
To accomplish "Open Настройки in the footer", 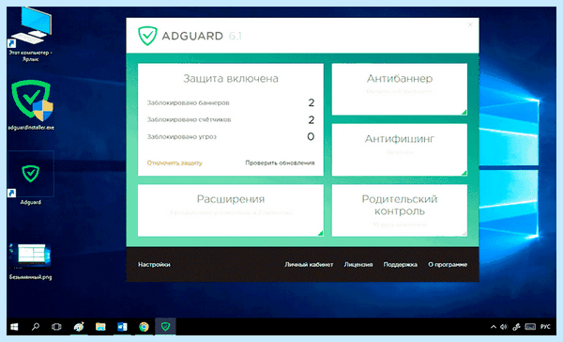I will (x=154, y=264).
